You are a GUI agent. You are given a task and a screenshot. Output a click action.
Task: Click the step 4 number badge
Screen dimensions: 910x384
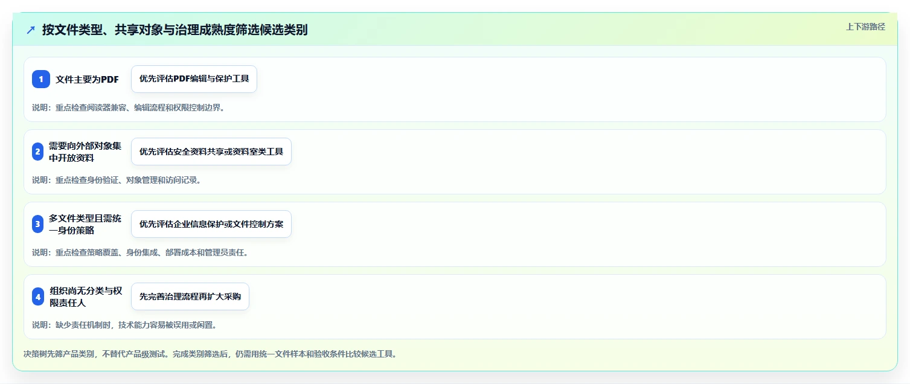(38, 296)
